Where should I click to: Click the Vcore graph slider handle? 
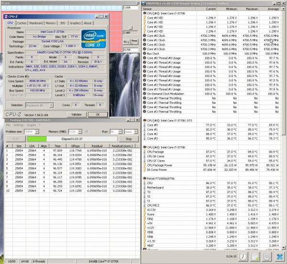click(130, 28)
